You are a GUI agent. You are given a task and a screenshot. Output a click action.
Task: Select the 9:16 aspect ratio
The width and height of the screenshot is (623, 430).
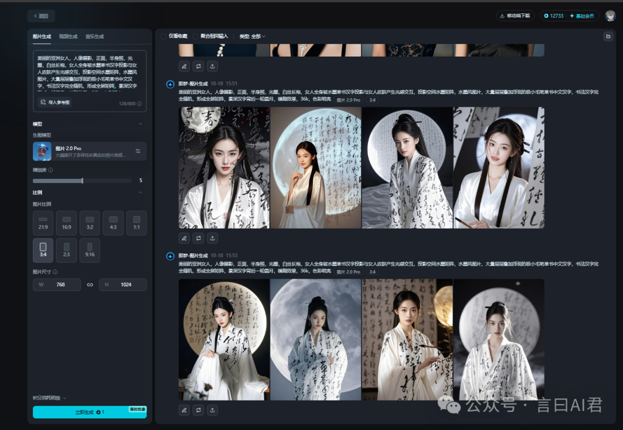click(90, 250)
